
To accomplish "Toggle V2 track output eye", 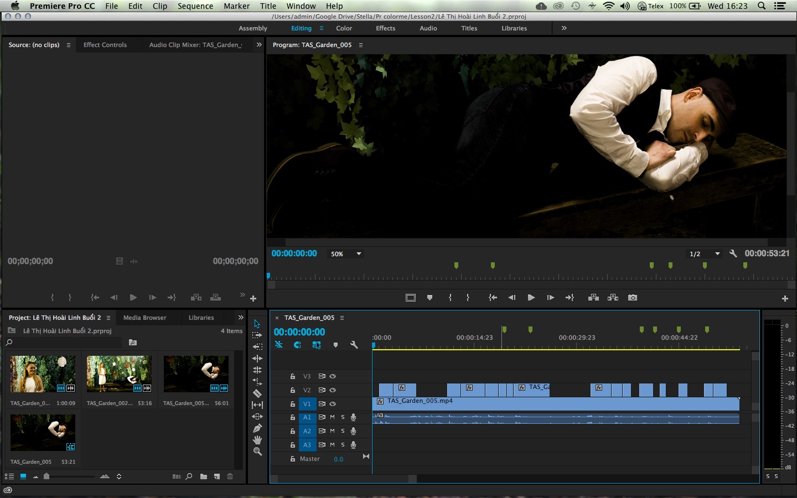I will click(333, 390).
